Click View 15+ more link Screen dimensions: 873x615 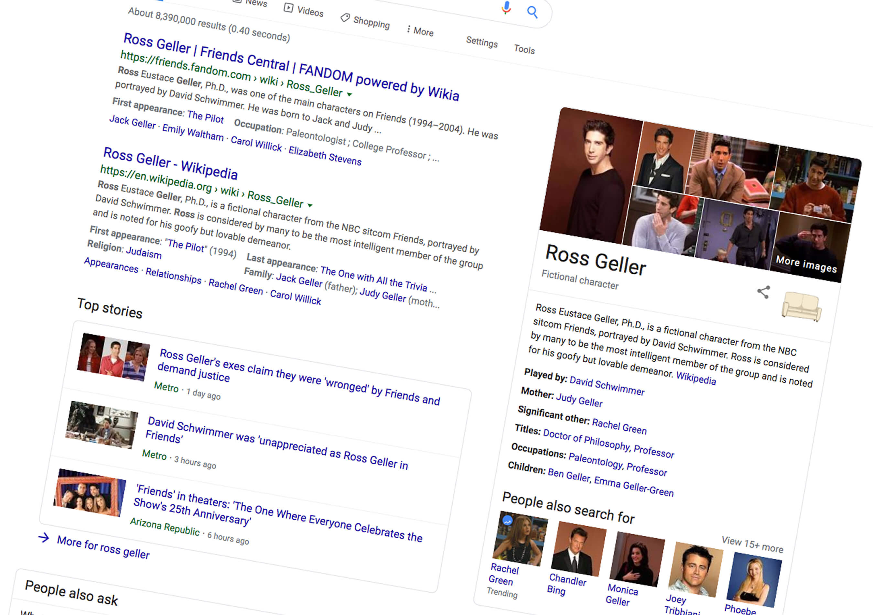752,544
